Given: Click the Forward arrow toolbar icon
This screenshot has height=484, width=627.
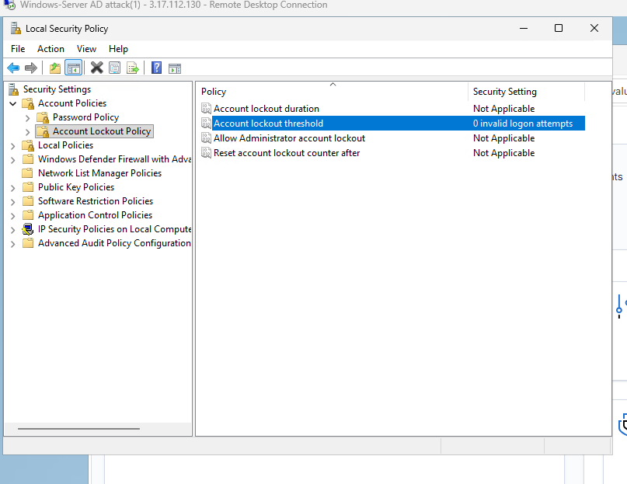Looking at the screenshot, I should tap(31, 68).
